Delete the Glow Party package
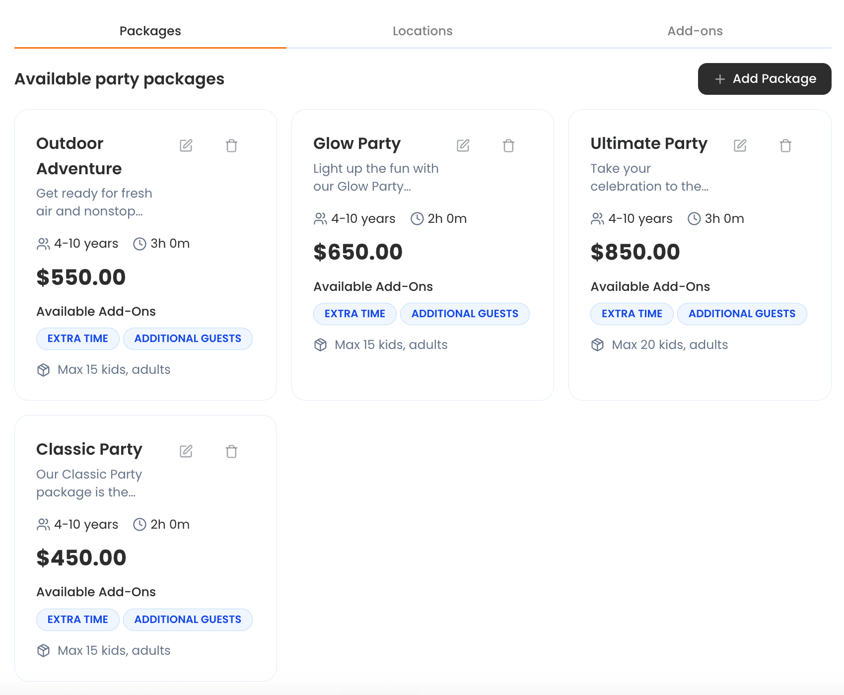The image size is (844, 695). coord(508,145)
